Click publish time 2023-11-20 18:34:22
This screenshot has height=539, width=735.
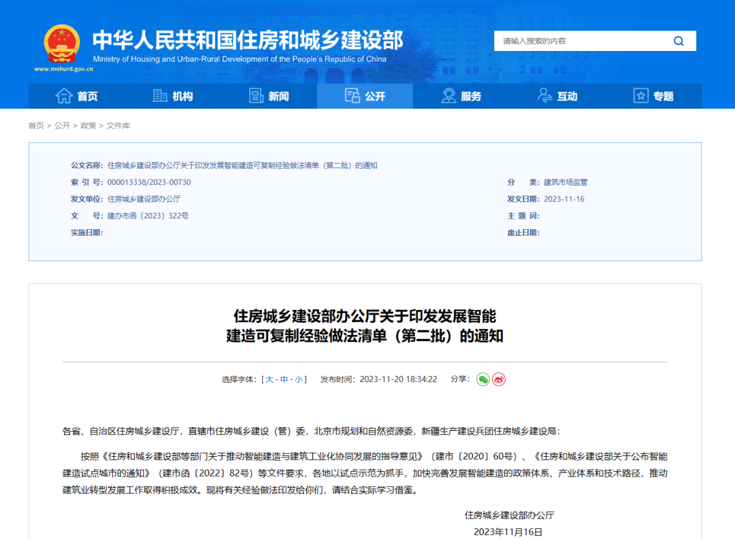pos(398,379)
